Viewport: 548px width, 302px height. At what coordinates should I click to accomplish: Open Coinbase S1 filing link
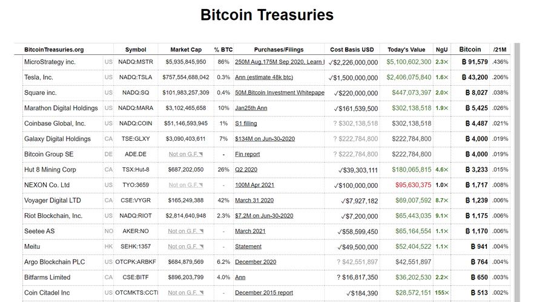coord(246,123)
